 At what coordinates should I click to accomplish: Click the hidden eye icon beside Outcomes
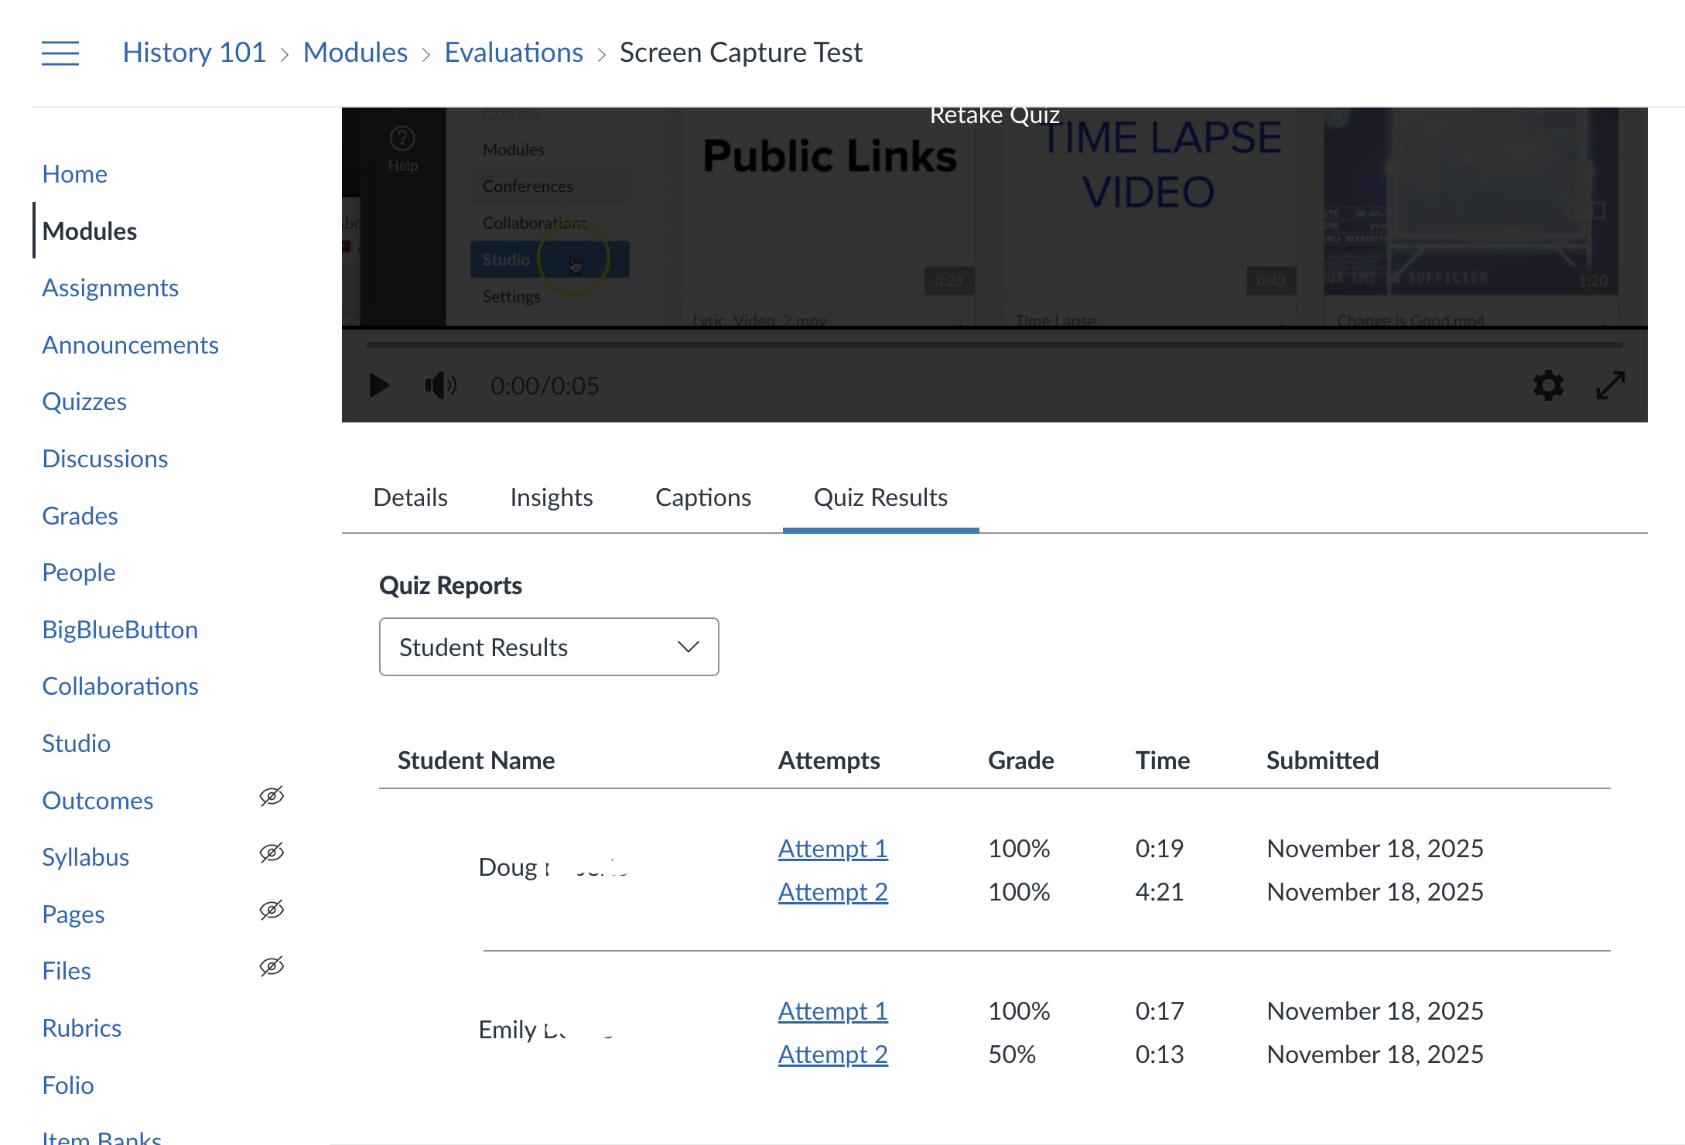coord(272,797)
